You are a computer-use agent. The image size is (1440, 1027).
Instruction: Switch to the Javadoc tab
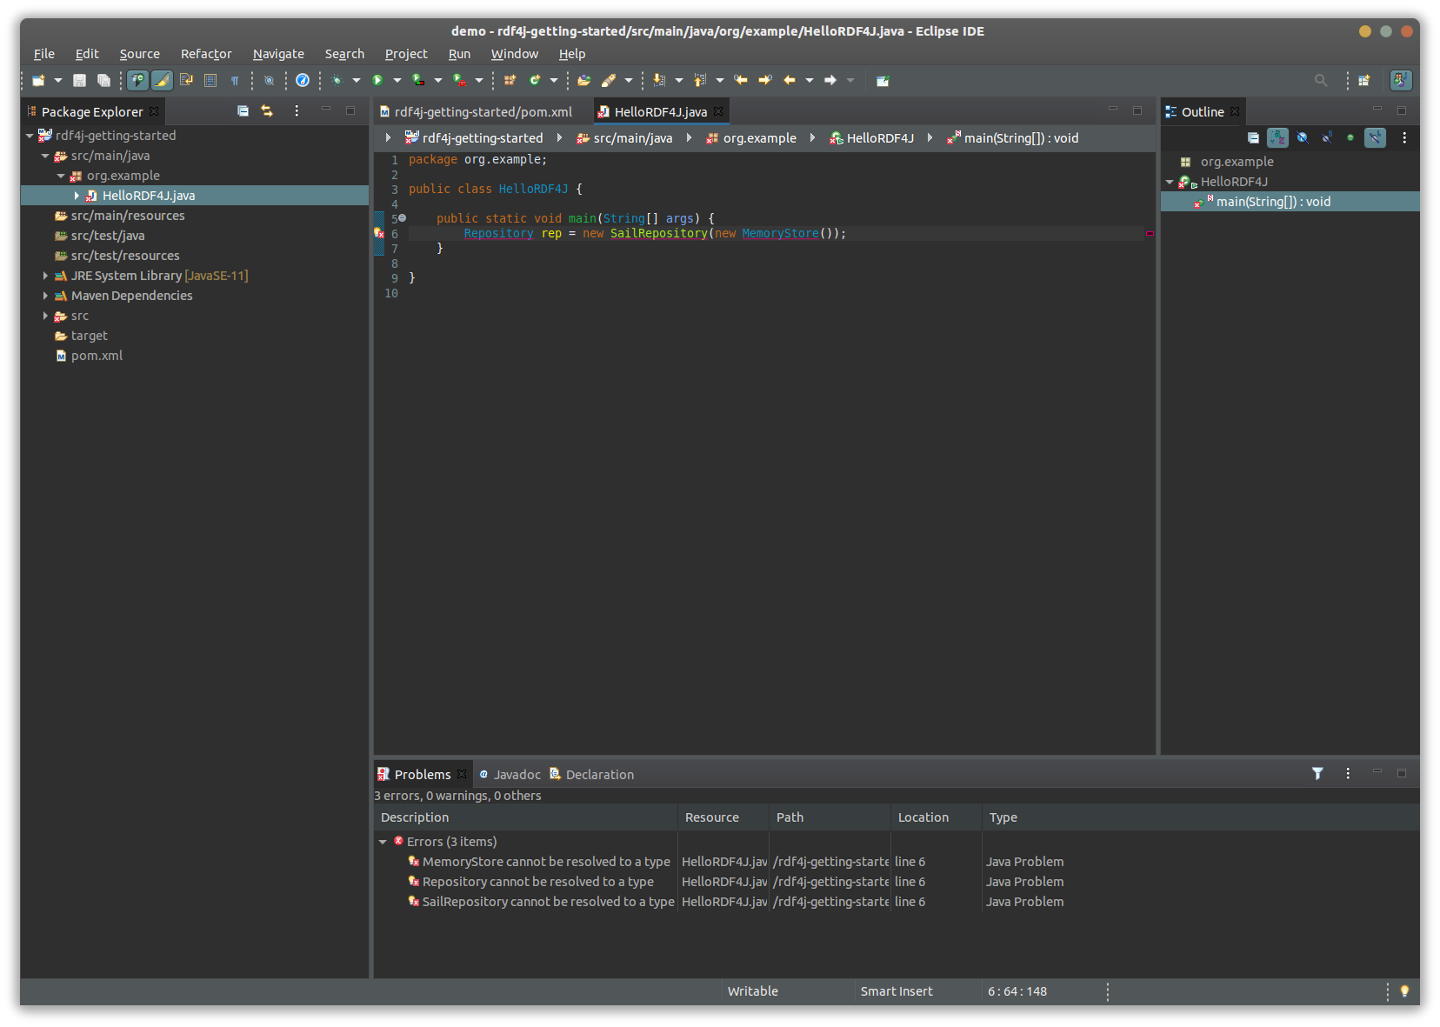tap(510, 774)
